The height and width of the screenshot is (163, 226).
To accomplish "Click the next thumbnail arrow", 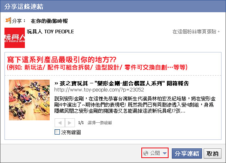I will click(70, 123).
